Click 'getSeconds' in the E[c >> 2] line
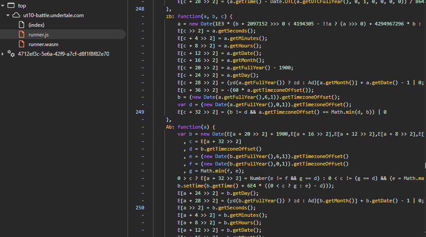 click(x=233, y=31)
